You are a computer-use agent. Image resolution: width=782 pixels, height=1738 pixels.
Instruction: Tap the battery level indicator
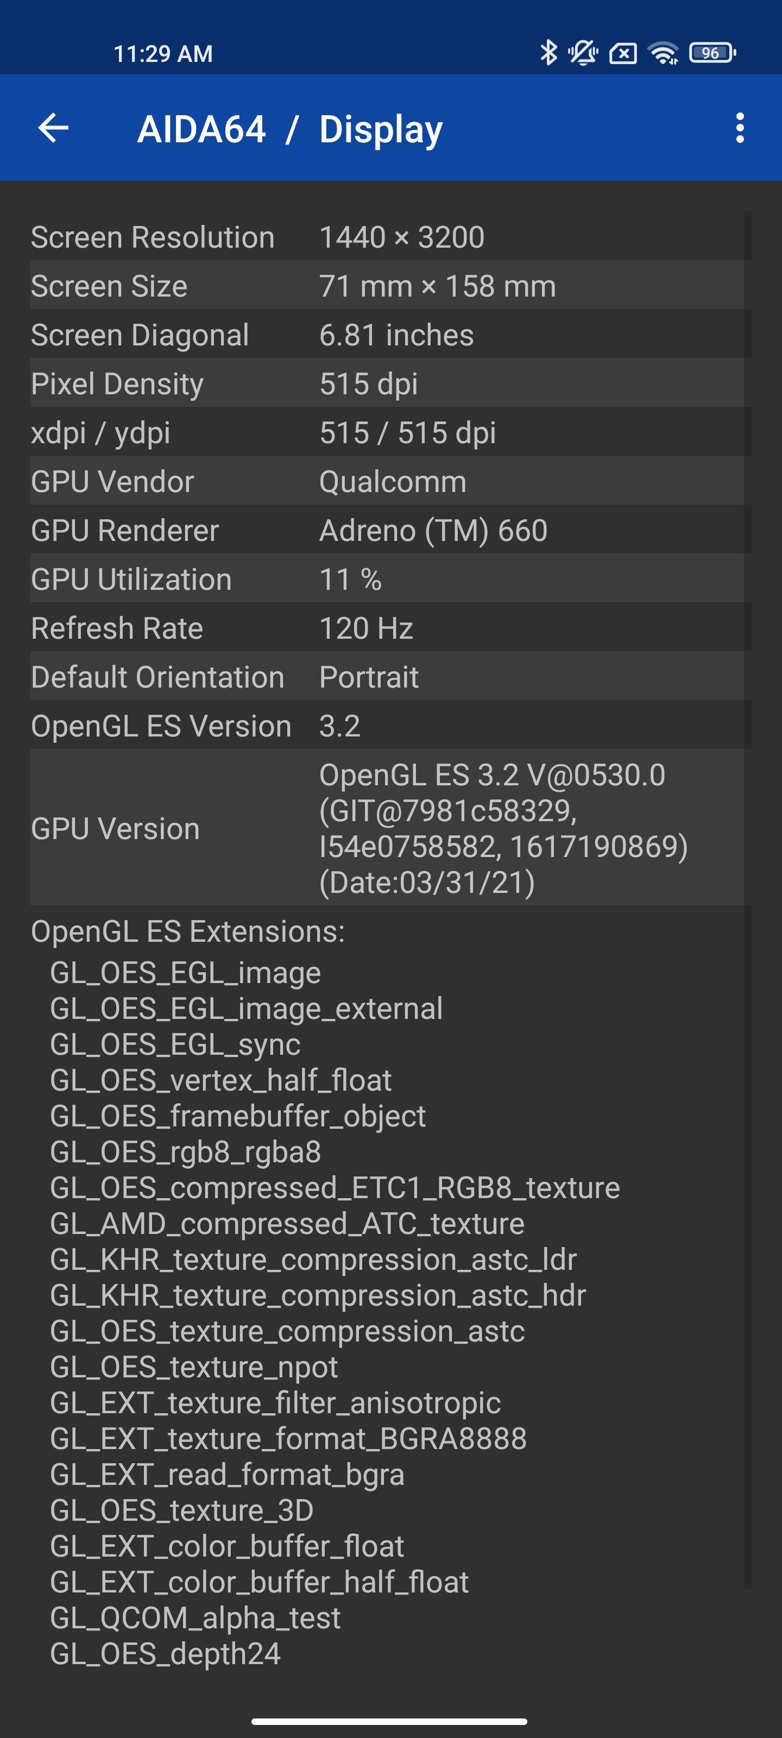pos(712,53)
